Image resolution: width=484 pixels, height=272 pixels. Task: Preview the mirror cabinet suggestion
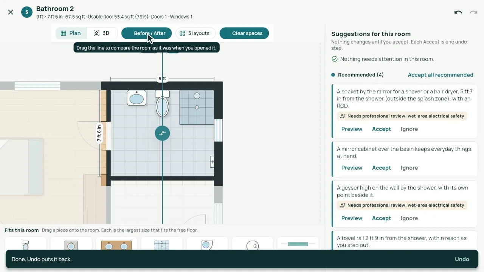coord(352,168)
